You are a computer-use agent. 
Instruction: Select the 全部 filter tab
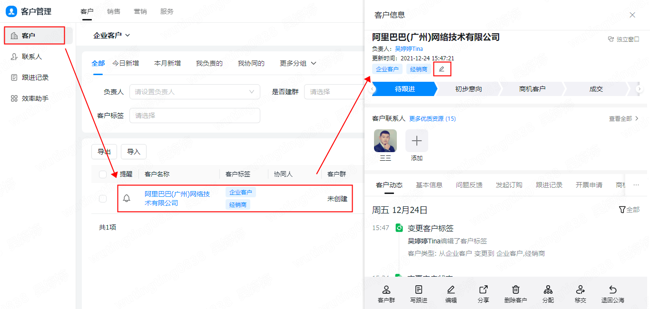point(98,63)
